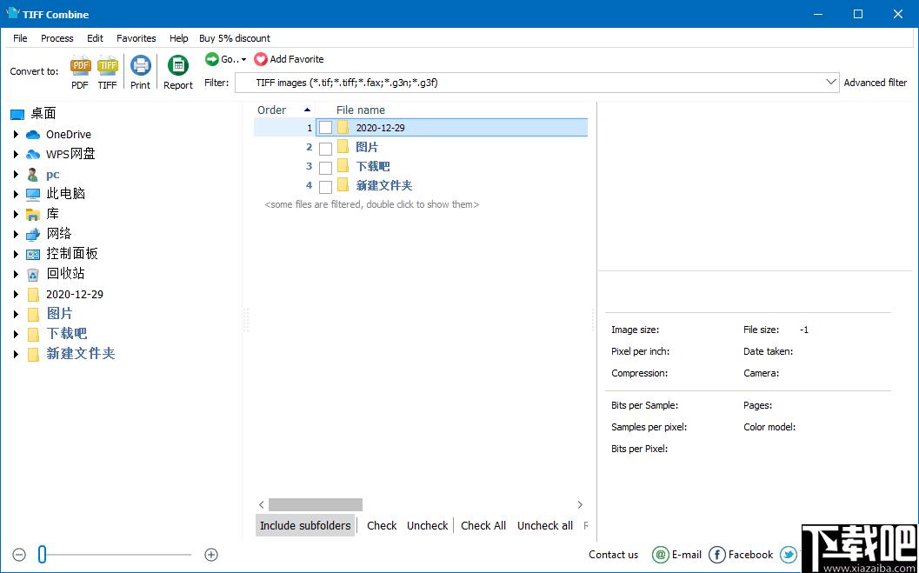This screenshot has width=919, height=573.
Task: Click Buy 5% discount menu item
Action: pos(235,38)
